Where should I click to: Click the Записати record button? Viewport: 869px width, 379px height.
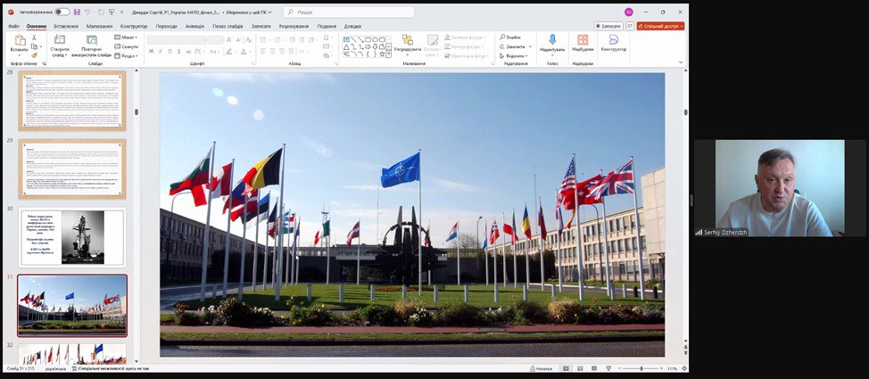click(x=608, y=26)
